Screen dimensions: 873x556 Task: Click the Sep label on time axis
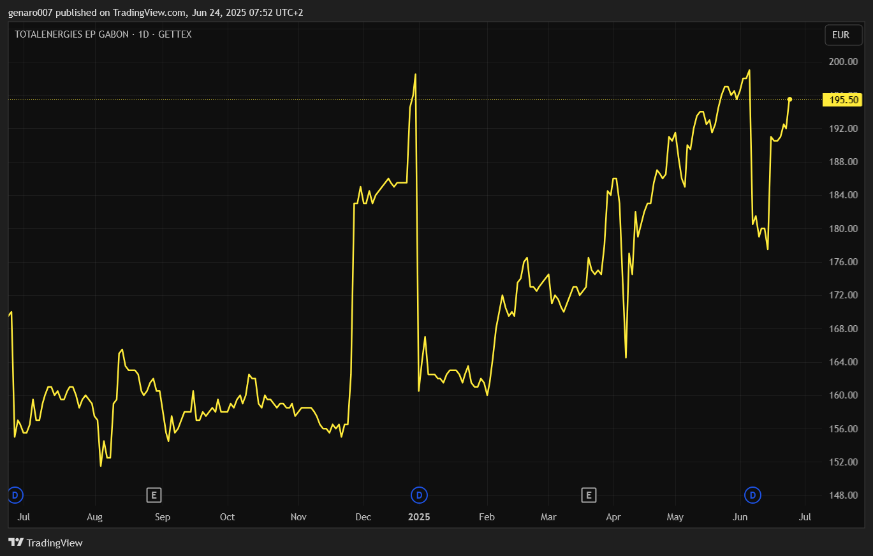tap(163, 517)
